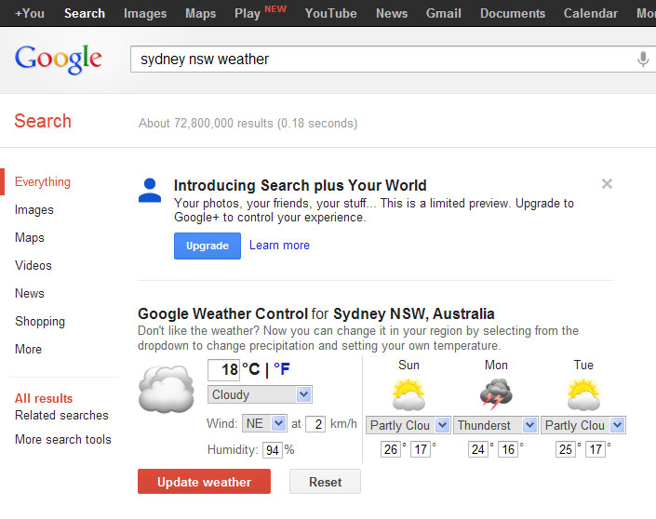Open the NE wind direction dropdown
656x519 pixels.
coord(264,423)
